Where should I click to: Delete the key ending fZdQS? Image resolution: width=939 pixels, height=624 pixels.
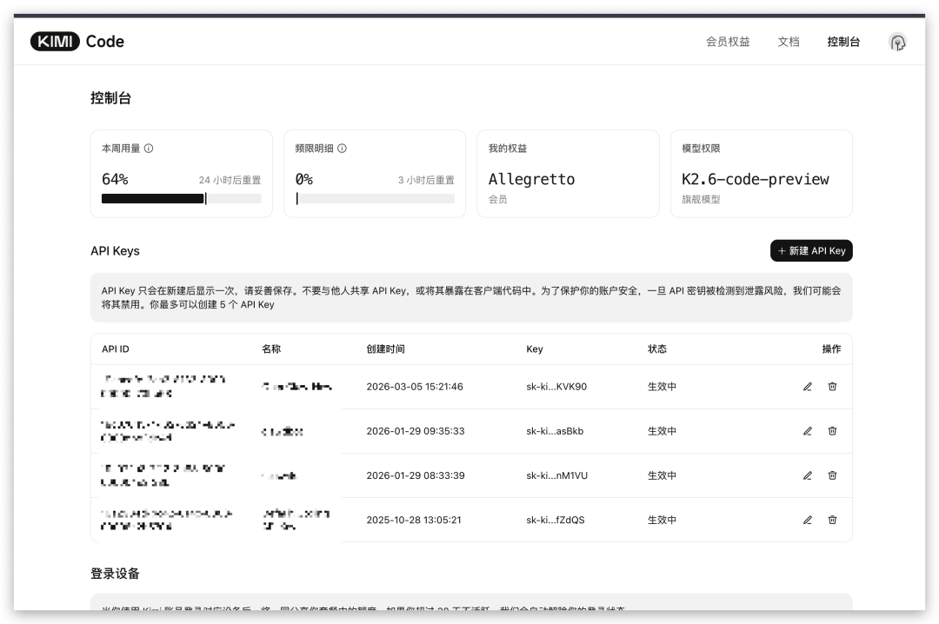832,520
